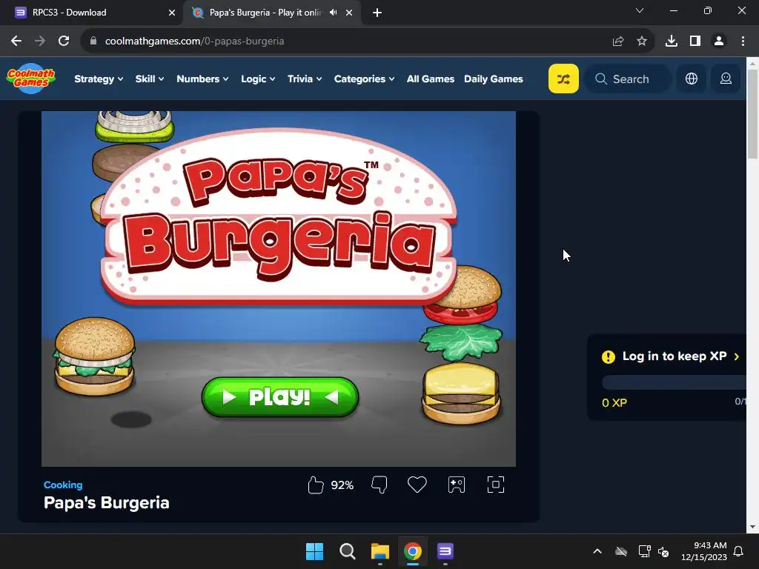Mute the Papa's Burgeria tab audio icon

(333, 13)
